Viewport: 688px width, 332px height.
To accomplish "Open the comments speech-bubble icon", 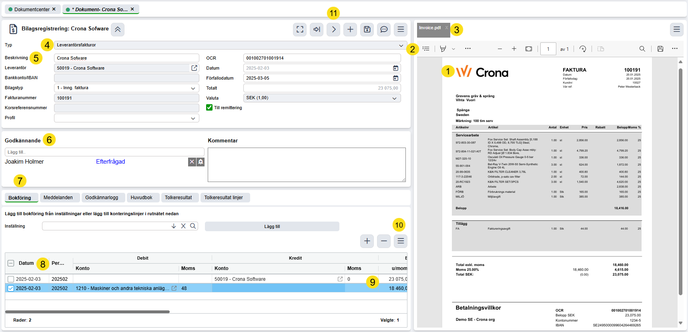I will 384,29.
